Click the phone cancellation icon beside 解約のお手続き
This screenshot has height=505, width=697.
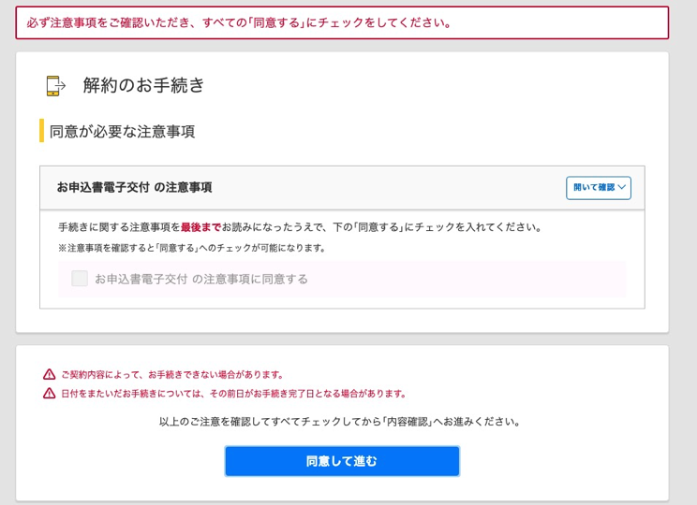[56, 86]
